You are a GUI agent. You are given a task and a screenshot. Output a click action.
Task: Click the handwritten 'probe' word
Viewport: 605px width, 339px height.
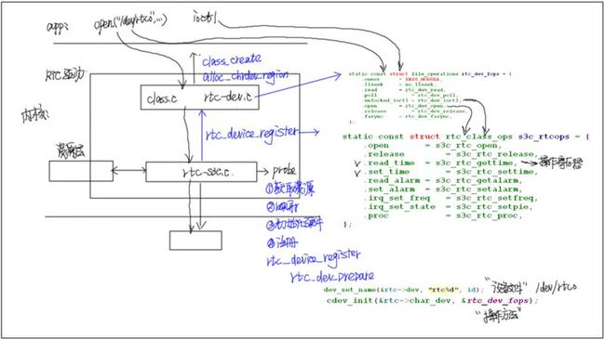tap(284, 171)
